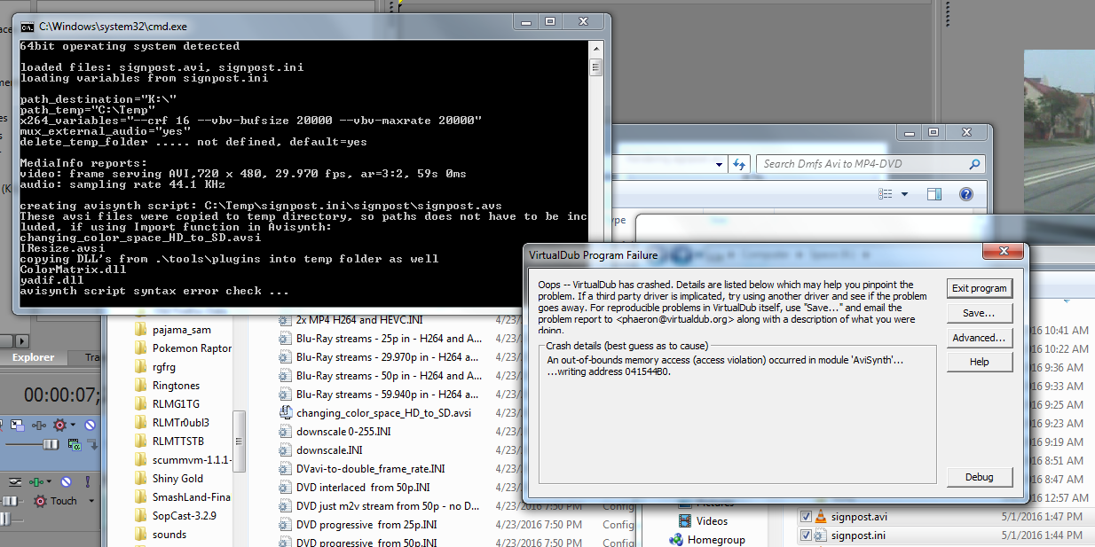This screenshot has height=547, width=1095.
Task: Click video track automation settings gear icon
Action: (x=59, y=425)
